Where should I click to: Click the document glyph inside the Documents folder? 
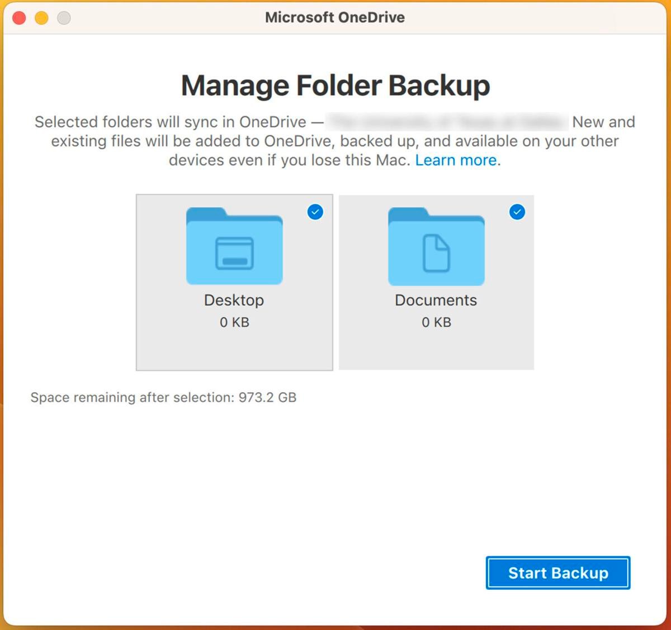pos(437,254)
